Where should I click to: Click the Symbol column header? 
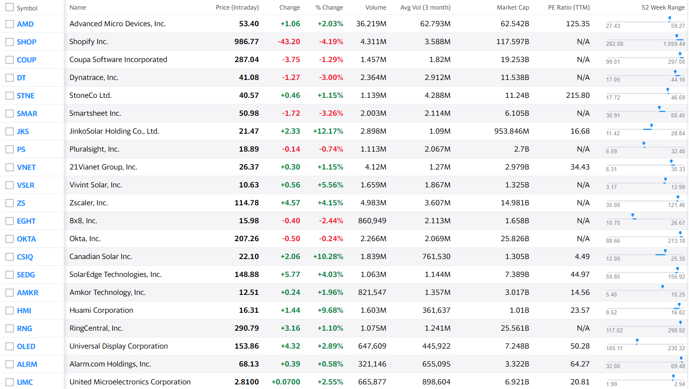[27, 8]
